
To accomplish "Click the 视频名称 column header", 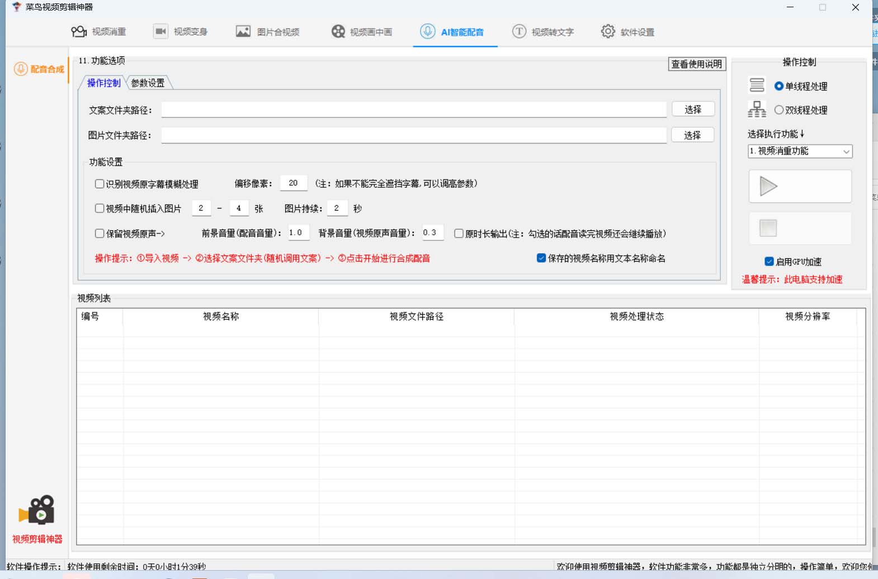I will pos(220,316).
